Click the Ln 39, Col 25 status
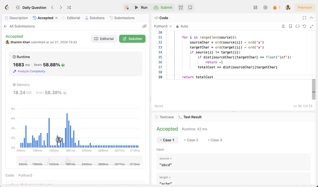The width and height of the screenshot is (318, 187). click(x=303, y=106)
